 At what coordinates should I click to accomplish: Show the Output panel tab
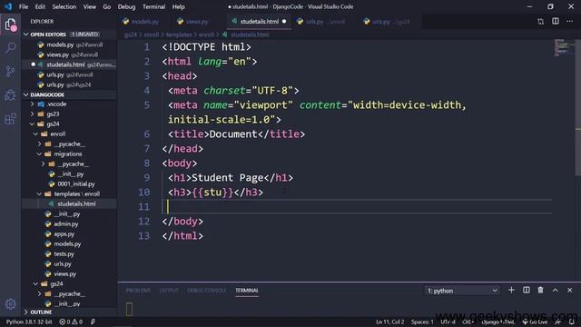coord(169,291)
